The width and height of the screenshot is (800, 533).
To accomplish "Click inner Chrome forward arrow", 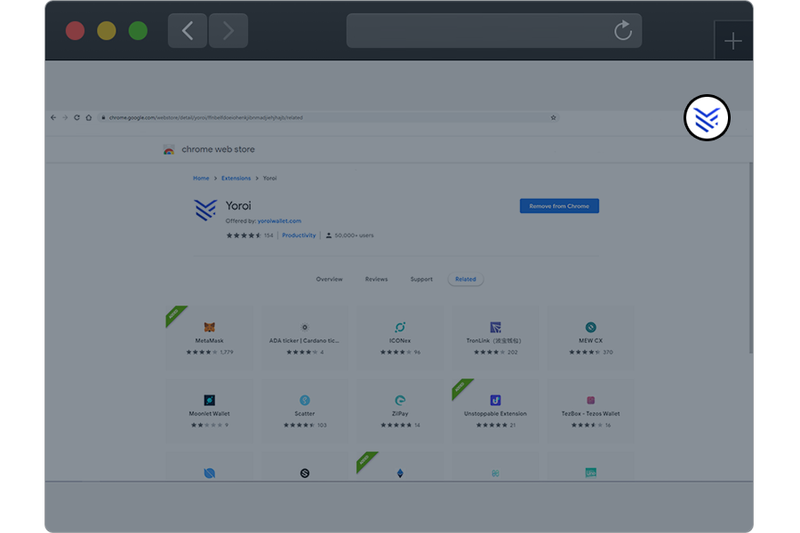I will [x=65, y=117].
